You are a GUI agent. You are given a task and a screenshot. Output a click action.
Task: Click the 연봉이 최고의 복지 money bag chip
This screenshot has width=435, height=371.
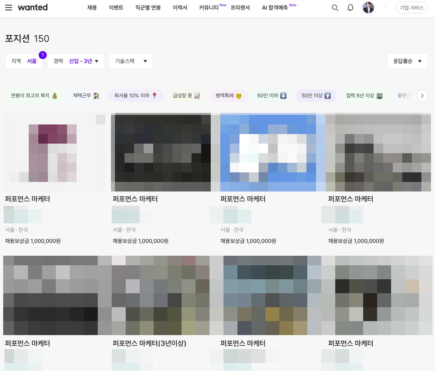coord(35,96)
